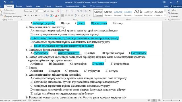The image size is (182, 102).
Task: Open the proofing/spelling status icon in the status bar
Action: click(30, 101)
